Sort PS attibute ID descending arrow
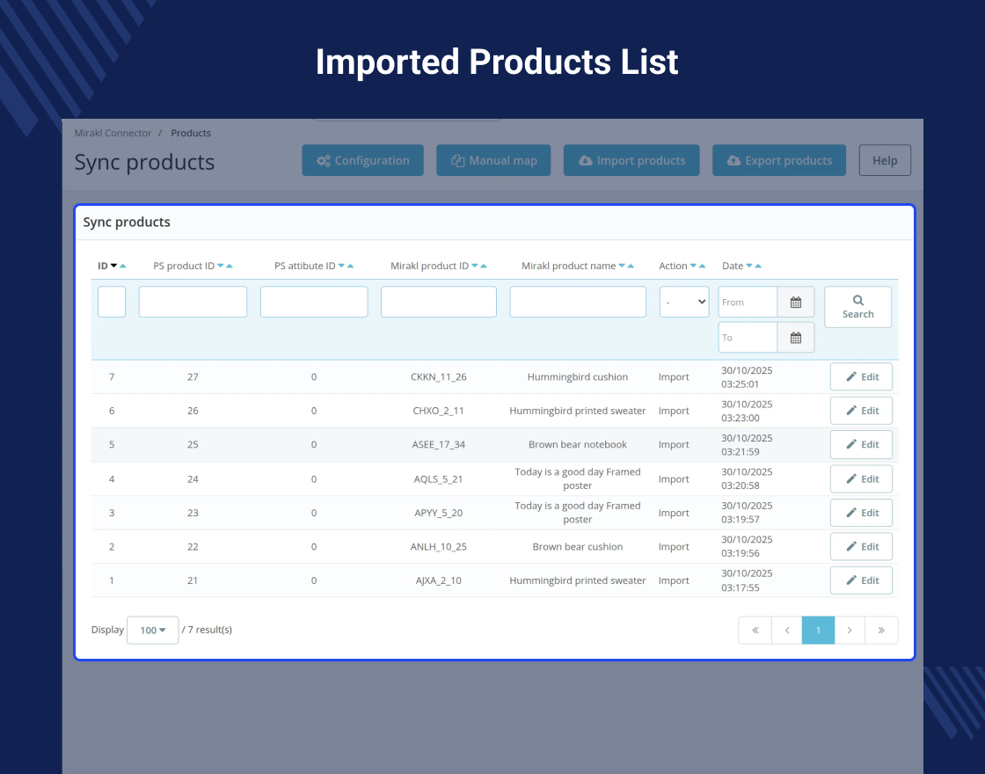This screenshot has height=774, width=985. [342, 266]
